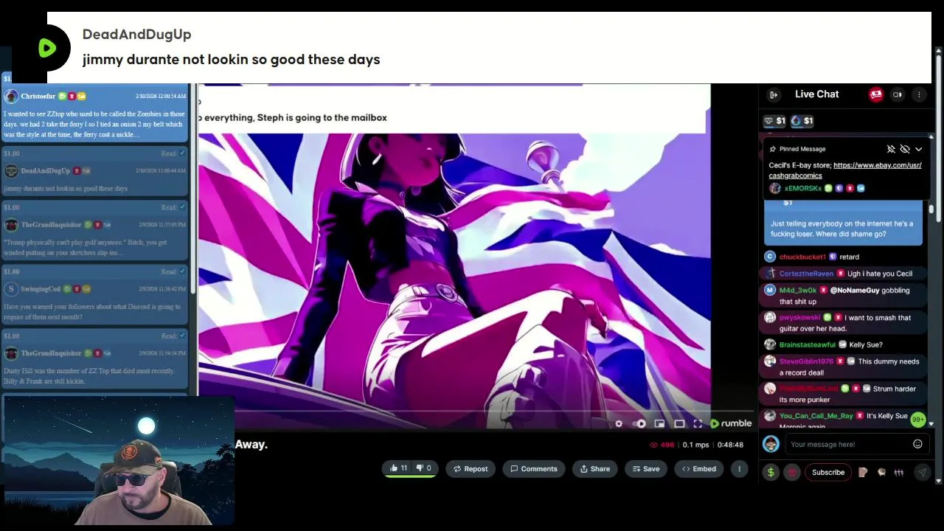Click SwingingCod username in rant list
The image size is (944, 531).
click(41, 289)
